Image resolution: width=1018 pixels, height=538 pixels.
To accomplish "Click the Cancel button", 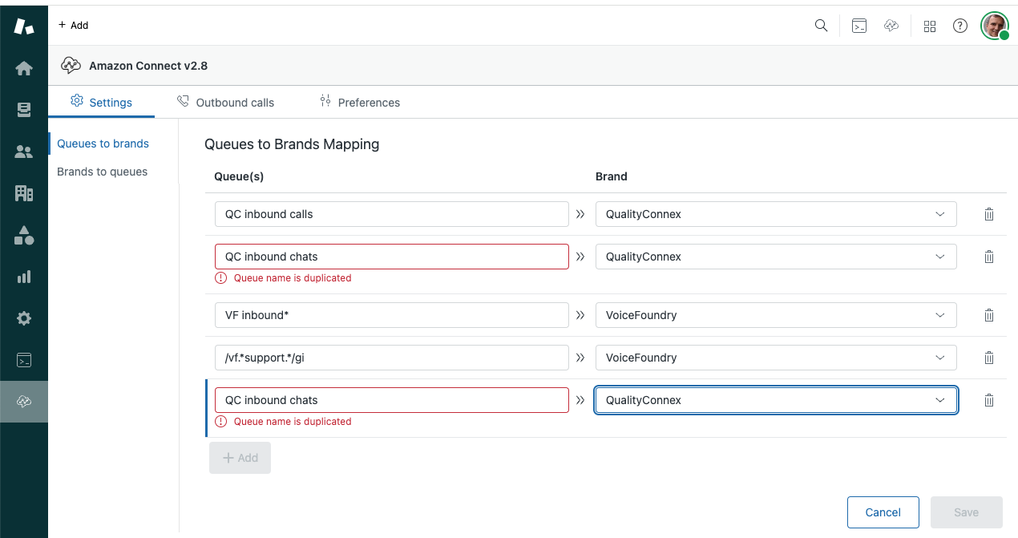I will click(x=883, y=512).
